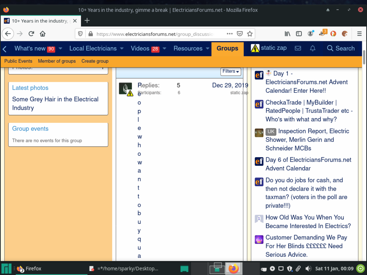Open Member of groups link

pyautogui.click(x=57, y=61)
